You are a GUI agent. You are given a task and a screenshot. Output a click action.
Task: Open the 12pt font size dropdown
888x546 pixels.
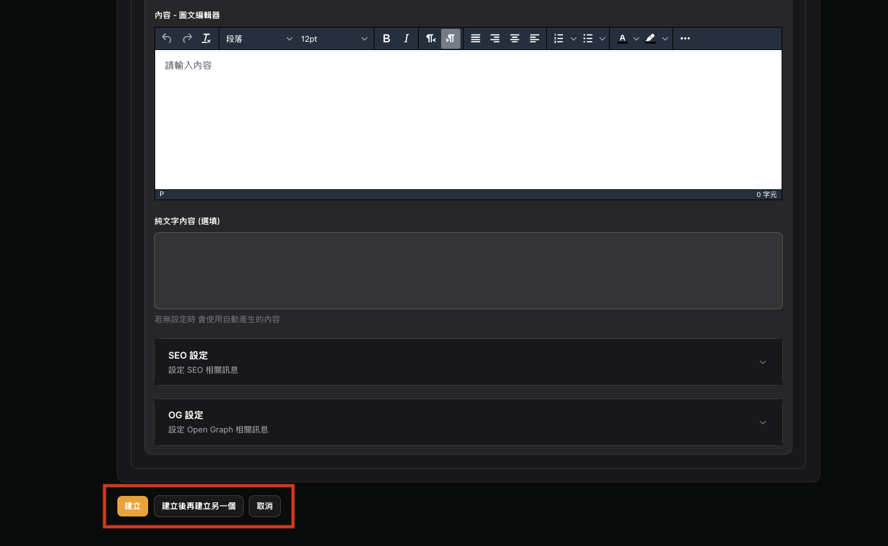pos(335,38)
